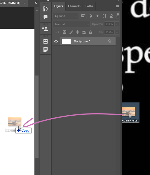Toggle lock all icon in Lock row
This screenshot has height=175, width=150.
pos(90,32)
